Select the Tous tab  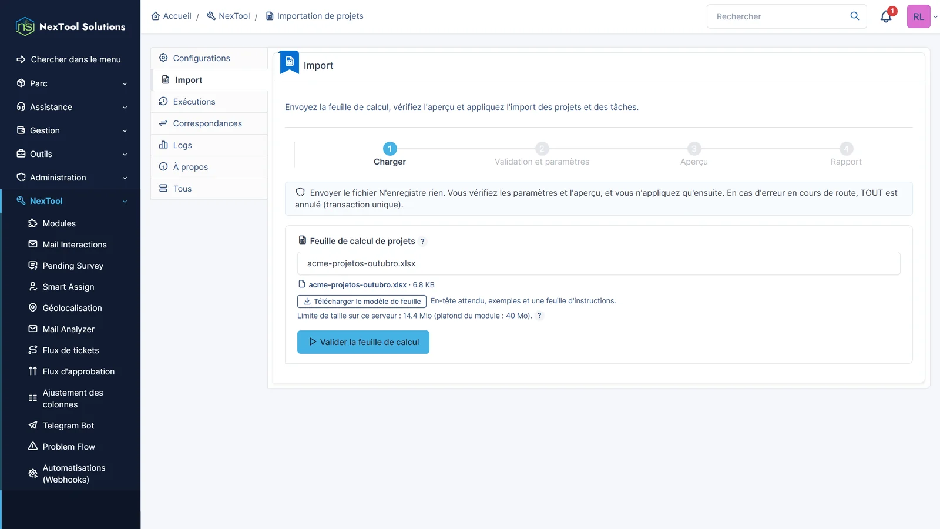pos(209,189)
